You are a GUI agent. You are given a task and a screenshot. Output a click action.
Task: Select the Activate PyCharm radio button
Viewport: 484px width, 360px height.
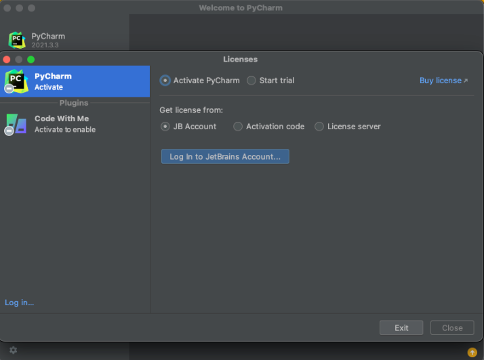click(165, 81)
